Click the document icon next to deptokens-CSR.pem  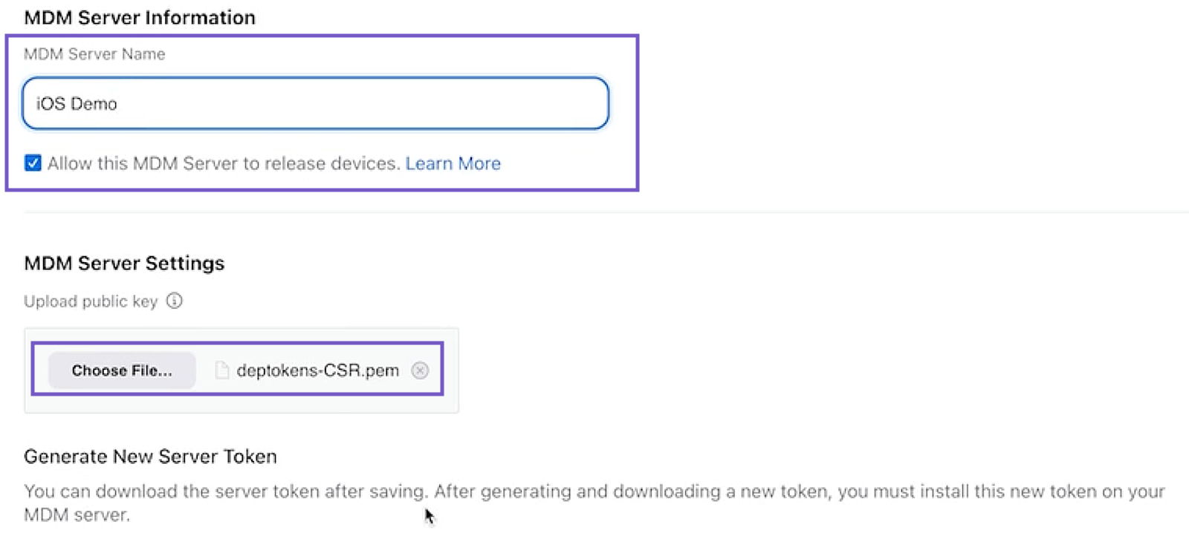pos(220,370)
